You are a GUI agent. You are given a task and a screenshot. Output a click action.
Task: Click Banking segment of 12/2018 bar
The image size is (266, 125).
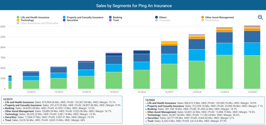(x=197, y=44)
